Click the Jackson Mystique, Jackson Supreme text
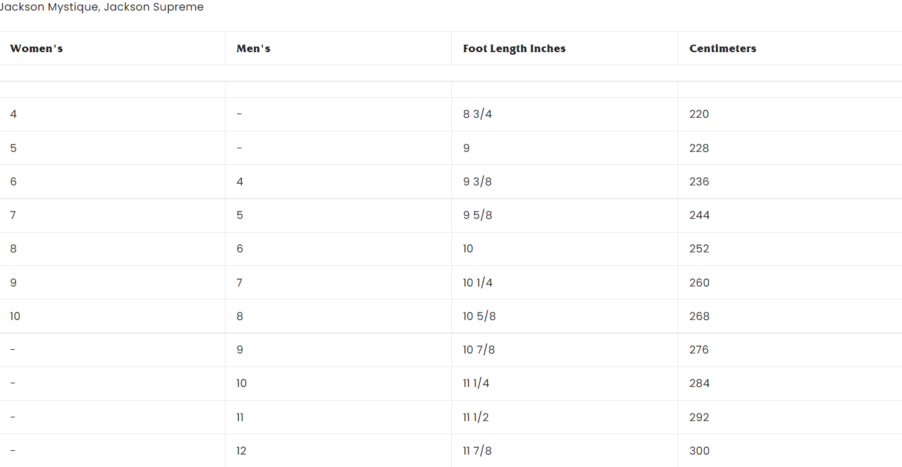 click(x=102, y=7)
